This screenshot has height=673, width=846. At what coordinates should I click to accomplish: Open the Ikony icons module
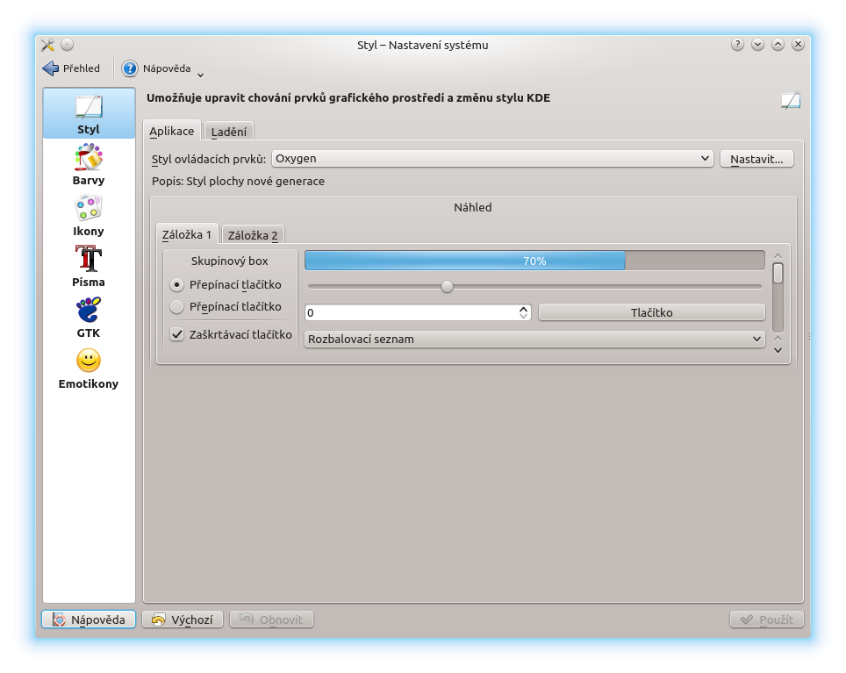89,216
